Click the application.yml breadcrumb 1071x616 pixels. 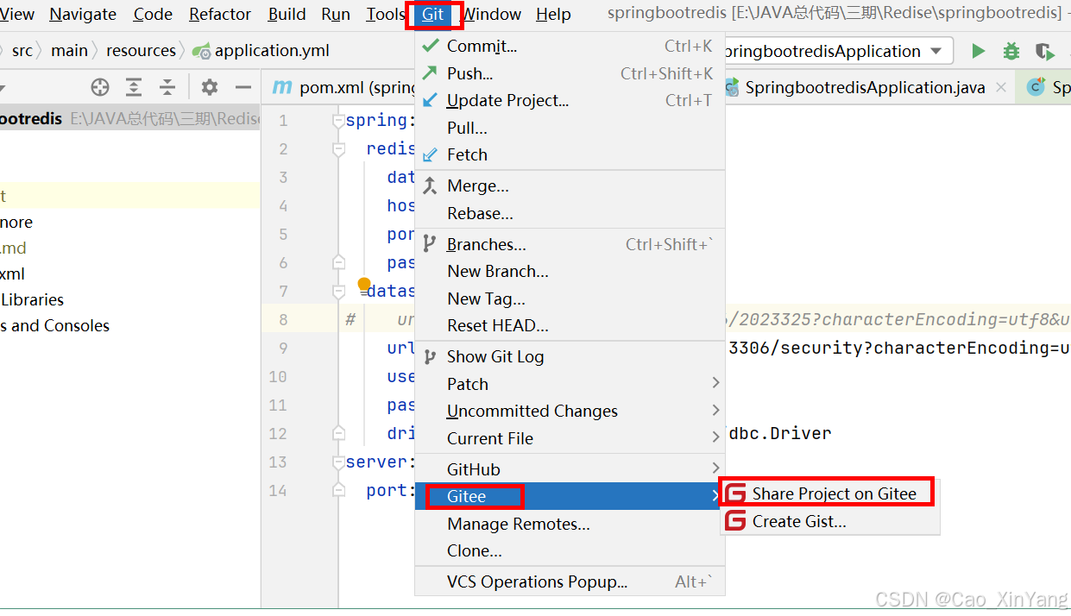point(262,51)
